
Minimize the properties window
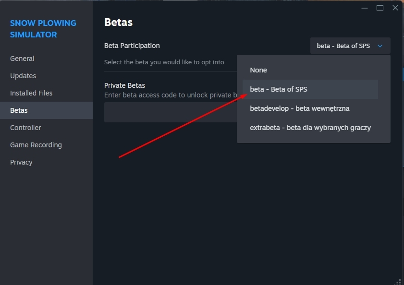tap(365, 8)
